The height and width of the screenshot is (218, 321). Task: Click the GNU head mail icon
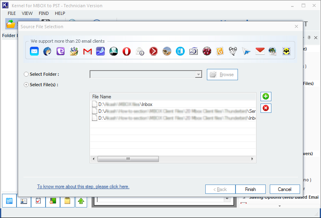[x=233, y=51]
